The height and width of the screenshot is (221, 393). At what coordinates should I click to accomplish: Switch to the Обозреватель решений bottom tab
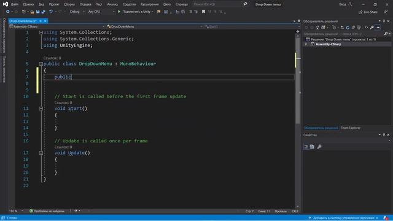[x=321, y=128]
